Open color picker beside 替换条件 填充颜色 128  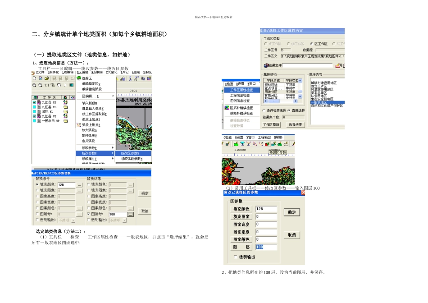point(79,185)
